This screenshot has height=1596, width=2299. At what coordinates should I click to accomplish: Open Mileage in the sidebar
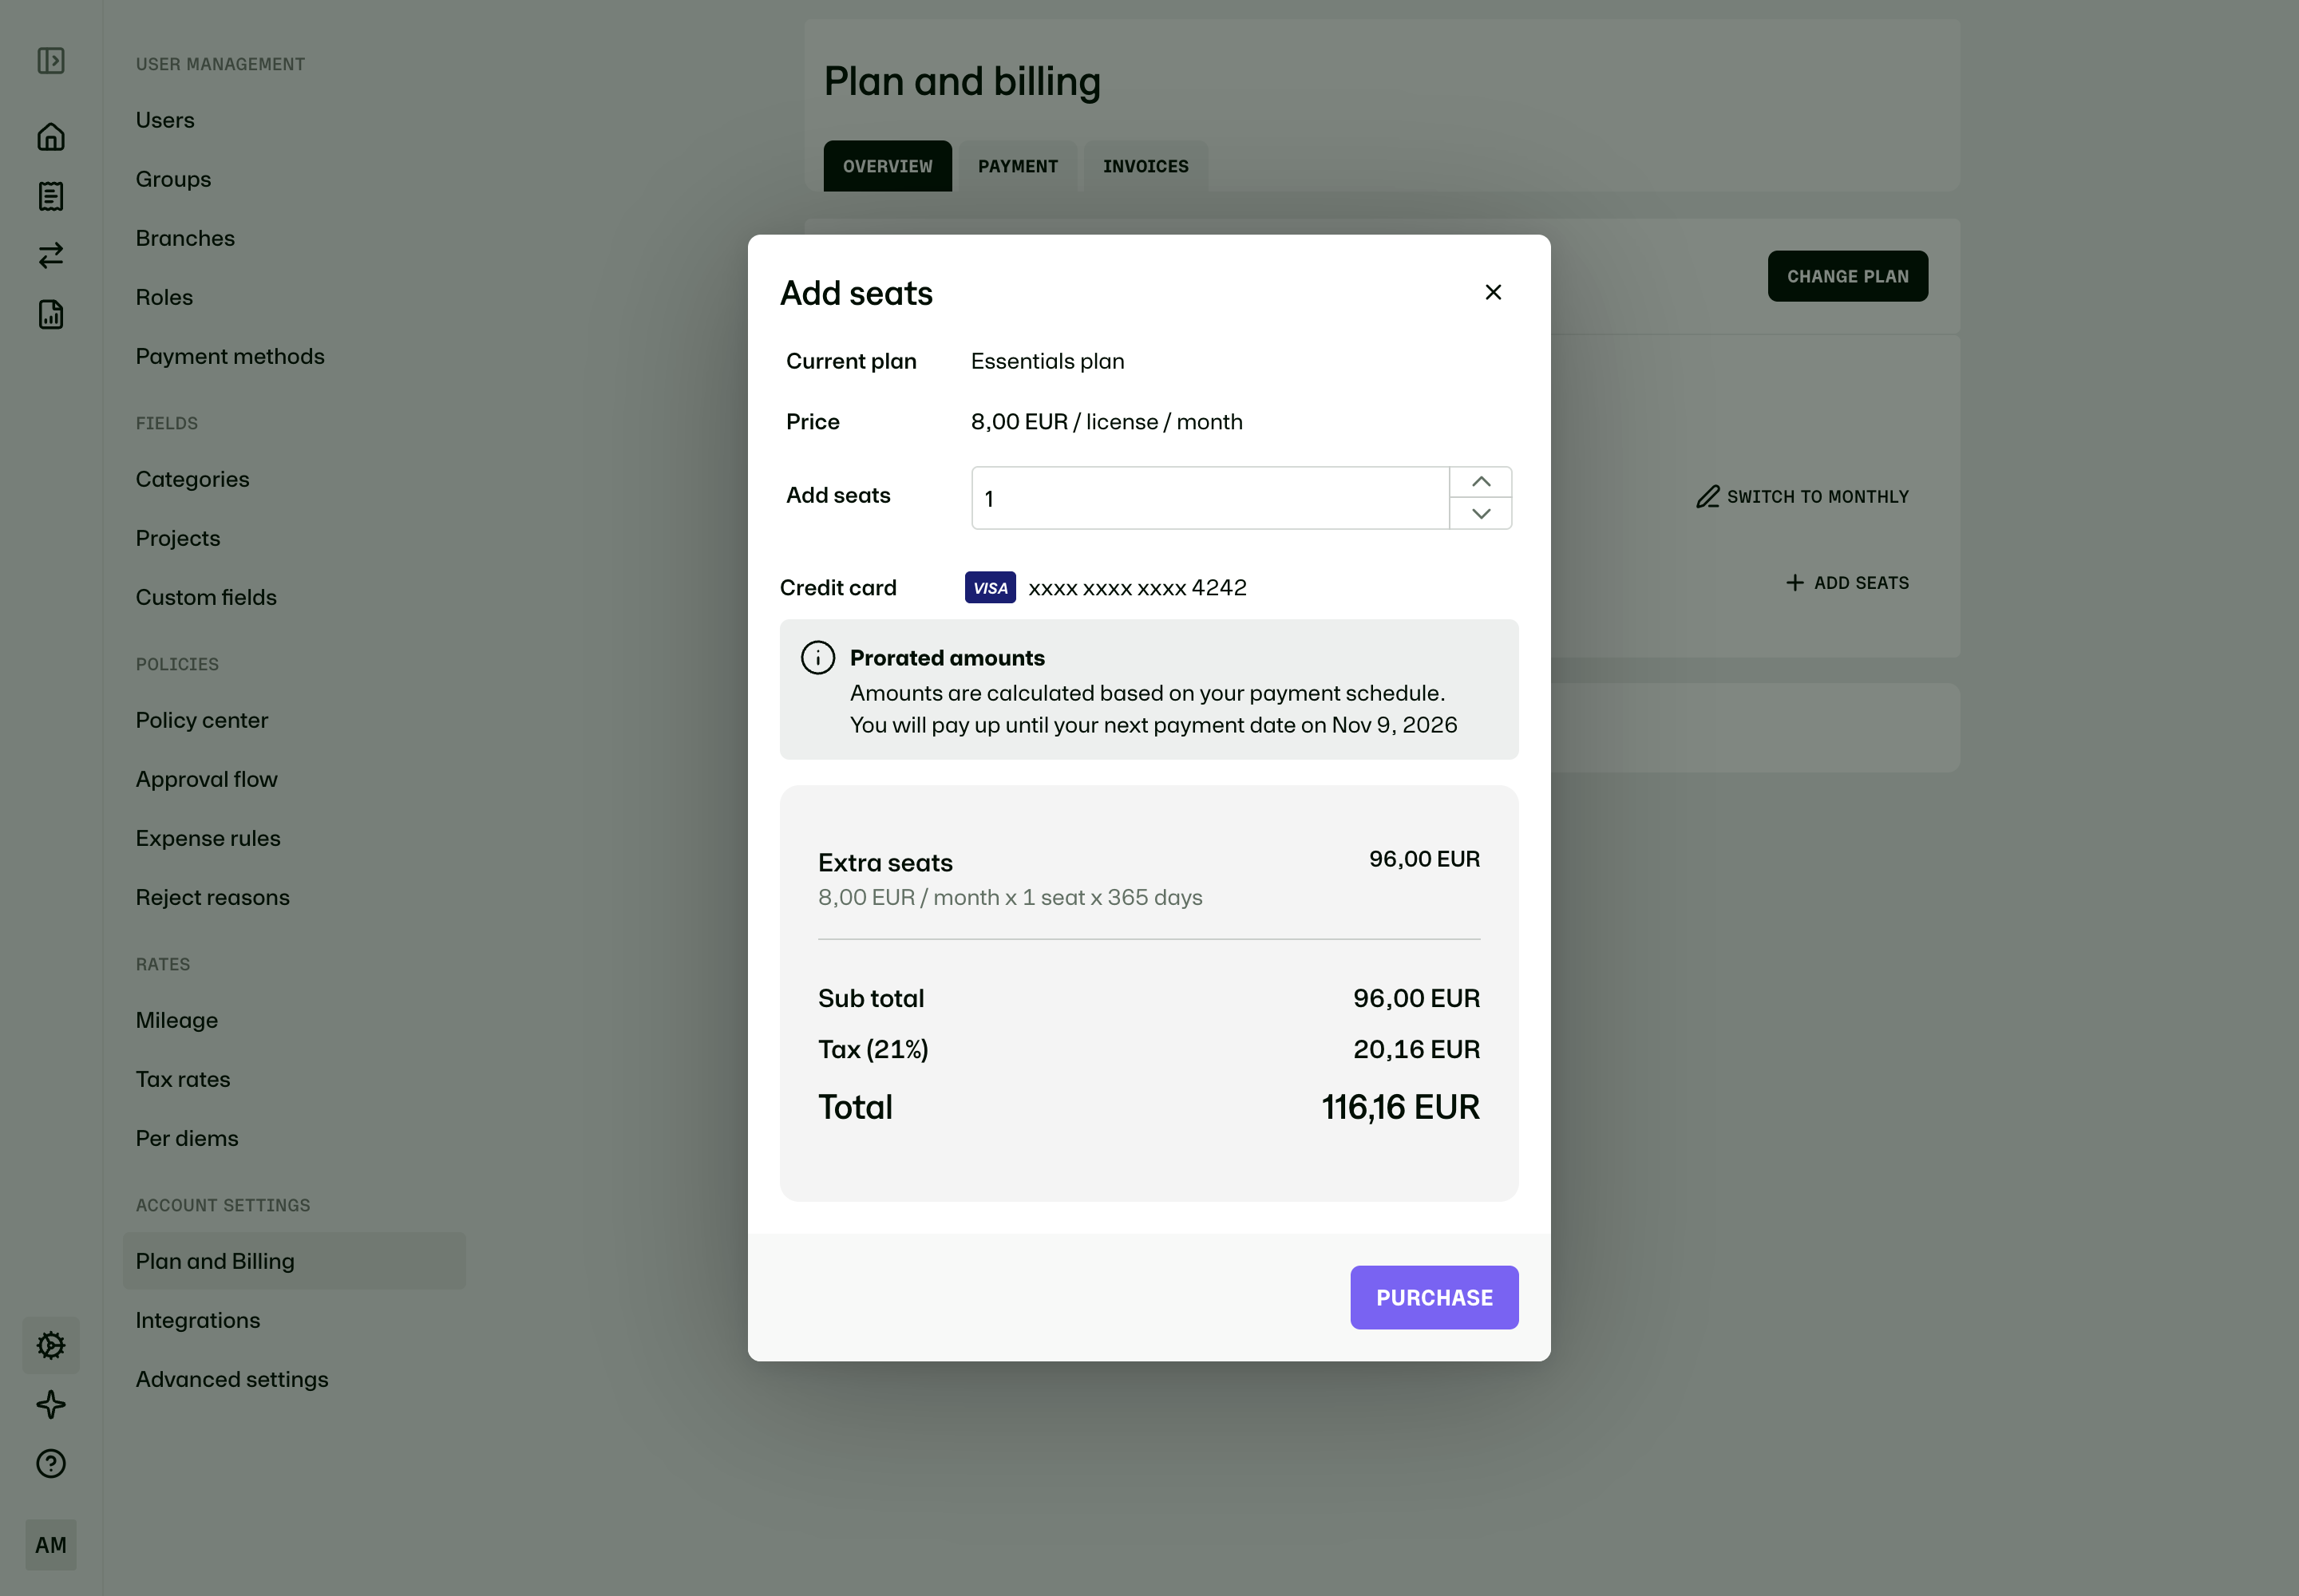(176, 1020)
